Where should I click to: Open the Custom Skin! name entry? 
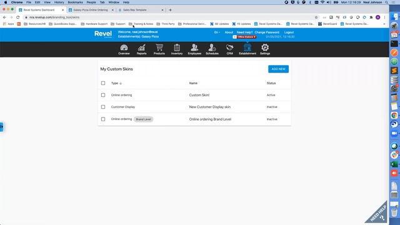pos(199,95)
